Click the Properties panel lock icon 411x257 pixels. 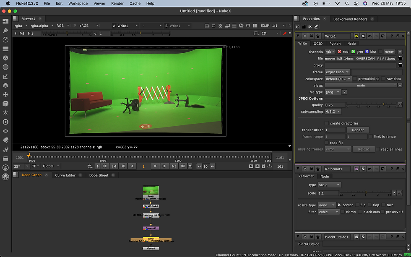[304, 26]
